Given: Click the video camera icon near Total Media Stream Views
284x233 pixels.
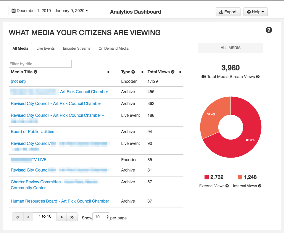Looking at the screenshot, I should point(203,77).
